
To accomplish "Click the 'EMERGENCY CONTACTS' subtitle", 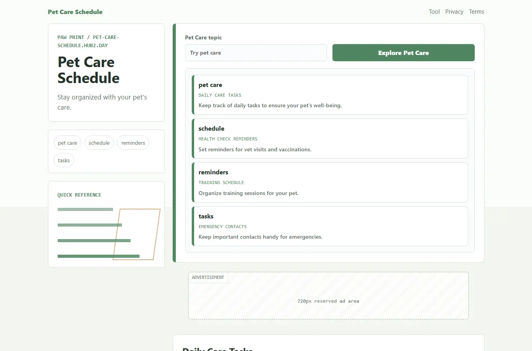I will (x=223, y=227).
